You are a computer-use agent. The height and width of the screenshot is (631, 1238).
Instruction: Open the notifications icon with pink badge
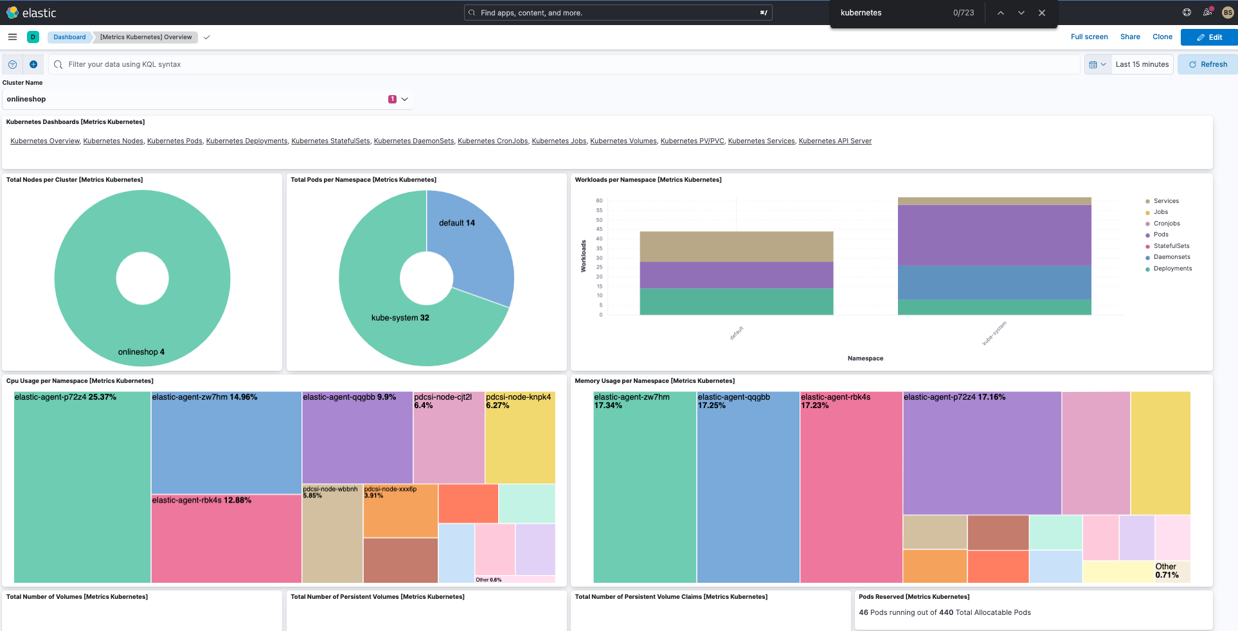coord(1207,12)
